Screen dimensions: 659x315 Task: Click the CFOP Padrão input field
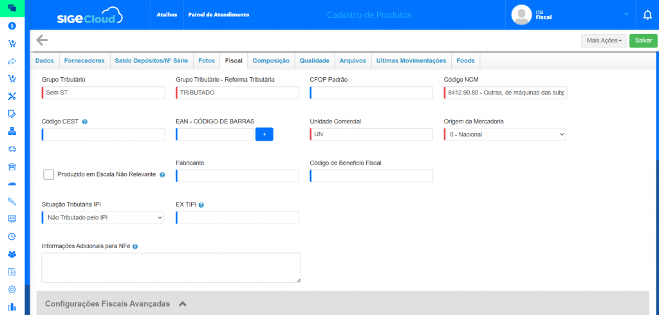(371, 93)
